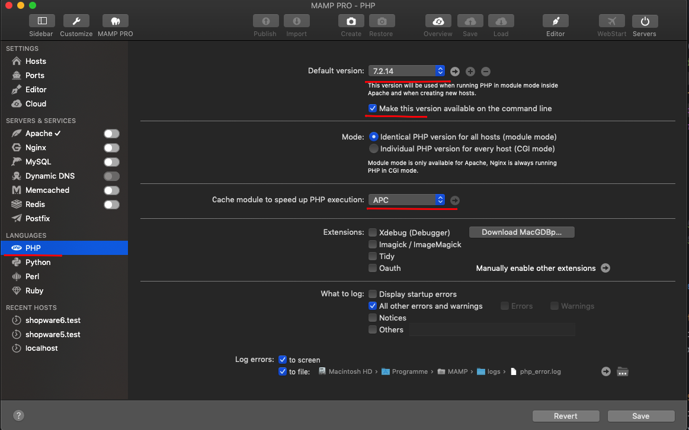
Task: Open log folder browse icon
Action: pyautogui.click(x=622, y=372)
